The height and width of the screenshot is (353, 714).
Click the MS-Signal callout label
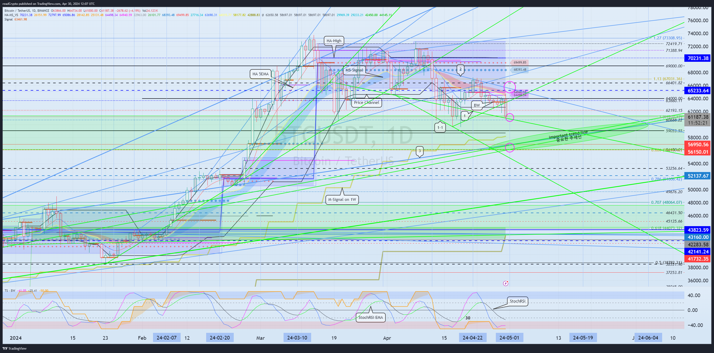[354, 70]
